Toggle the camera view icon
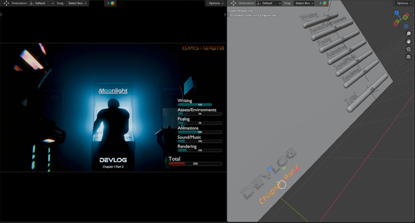 [x=408, y=49]
